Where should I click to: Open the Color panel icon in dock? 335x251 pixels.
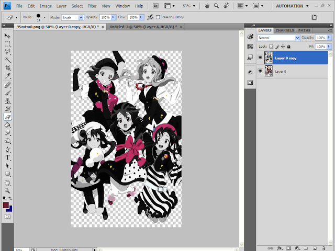point(250,36)
